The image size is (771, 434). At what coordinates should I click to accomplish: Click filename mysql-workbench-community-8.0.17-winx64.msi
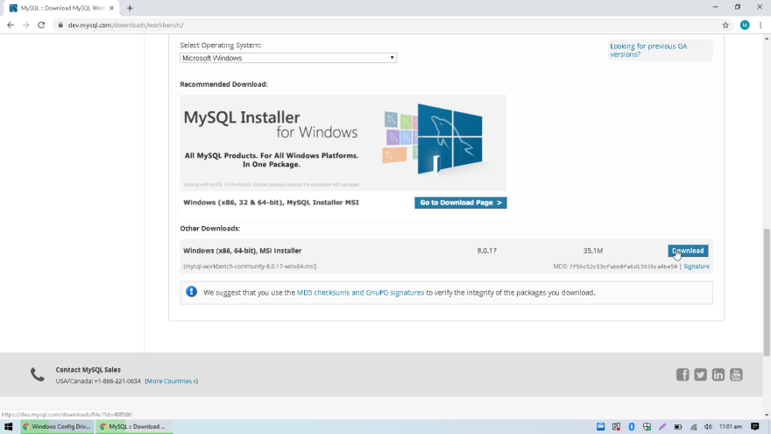(x=250, y=267)
